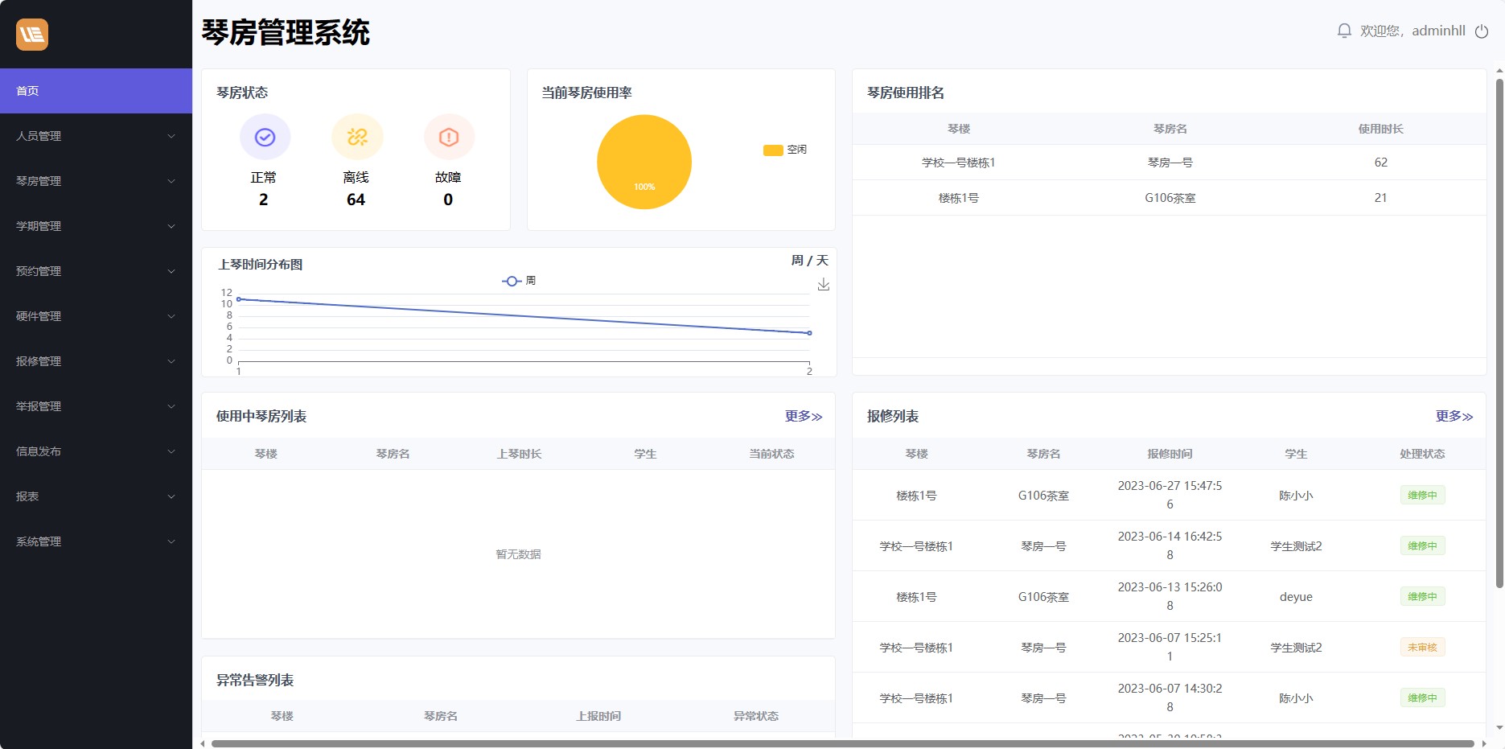Click the 未审核 status tag
Viewport: 1505px width, 749px height.
[1422, 647]
